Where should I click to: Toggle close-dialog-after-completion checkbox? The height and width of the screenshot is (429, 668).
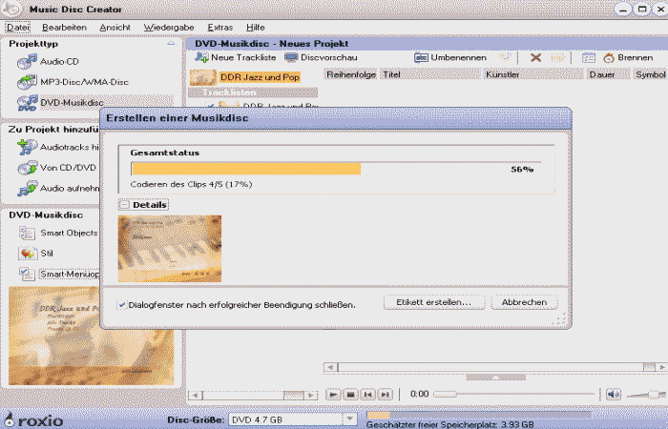121,305
